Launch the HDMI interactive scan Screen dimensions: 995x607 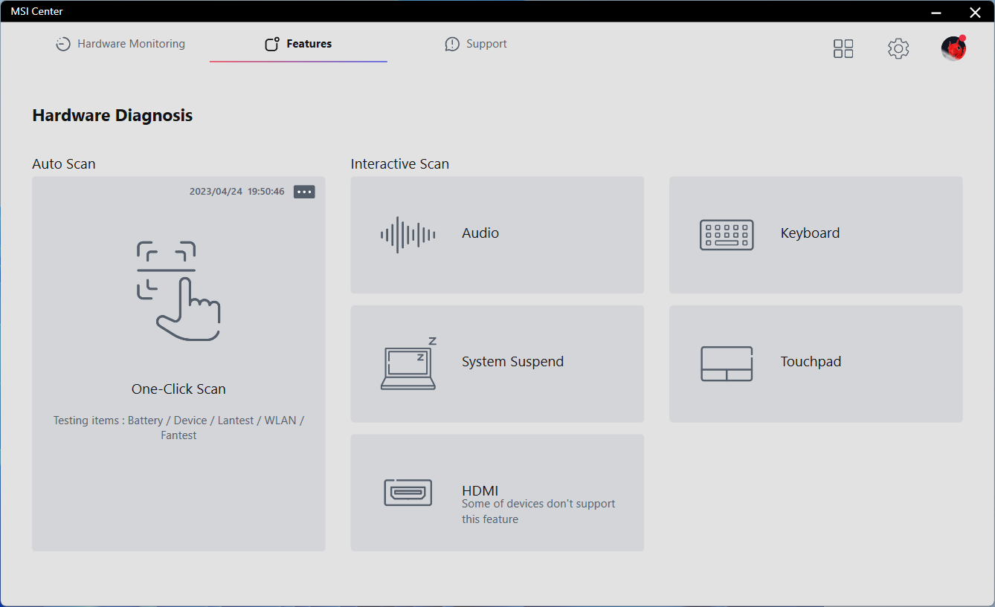(497, 493)
